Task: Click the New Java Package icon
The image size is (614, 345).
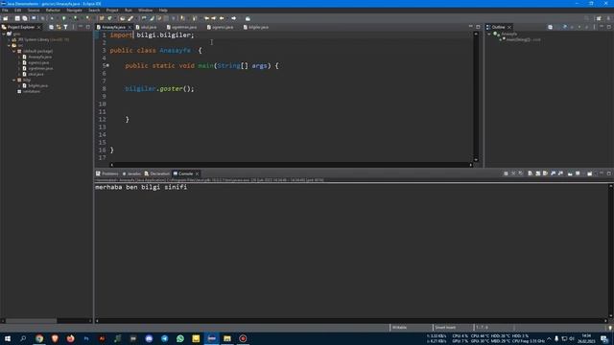Action: click(x=102, y=18)
